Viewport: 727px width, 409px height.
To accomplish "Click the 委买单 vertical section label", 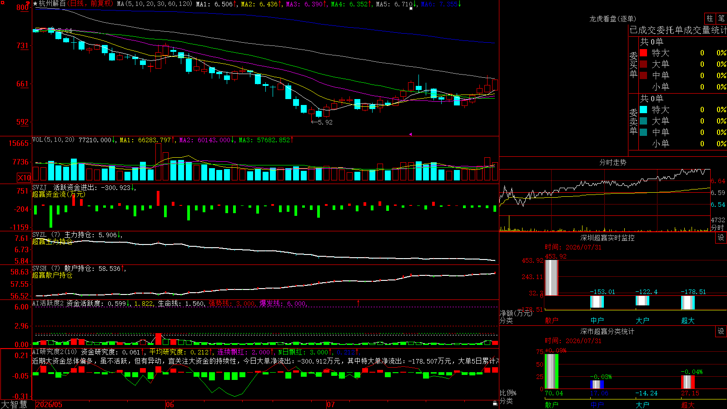I will pyautogui.click(x=633, y=65).
